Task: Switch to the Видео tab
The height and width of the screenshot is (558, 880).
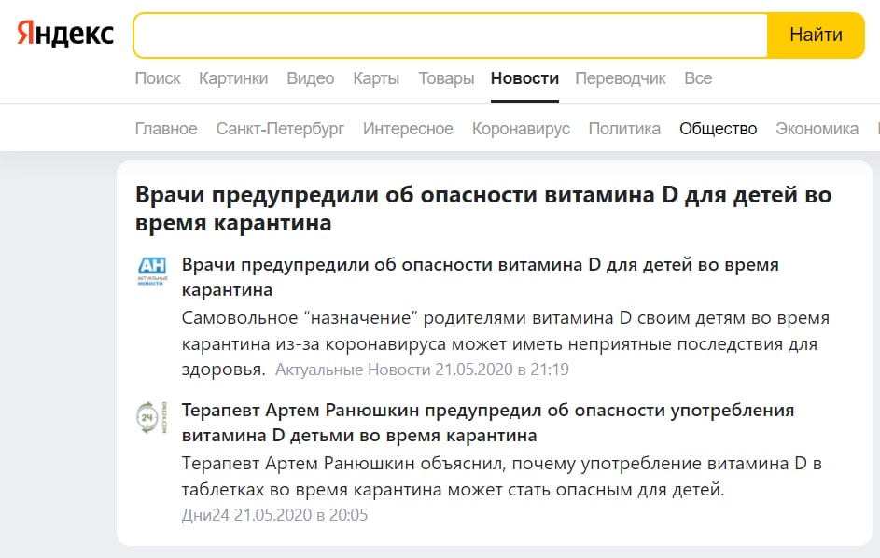Action: pyautogui.click(x=311, y=78)
